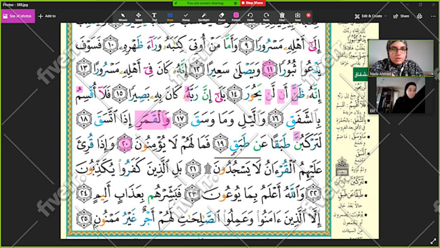Click the 'You are screen sharing' indicator
This screenshot has width=440, height=248.
click(205, 3)
